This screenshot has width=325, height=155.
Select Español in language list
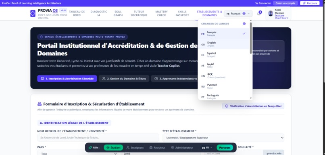(224, 55)
